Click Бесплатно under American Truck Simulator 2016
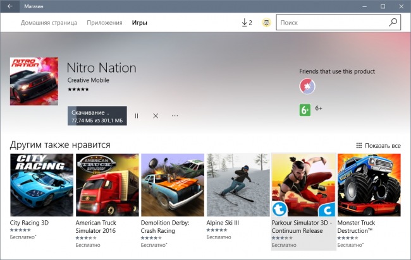 point(88,245)
